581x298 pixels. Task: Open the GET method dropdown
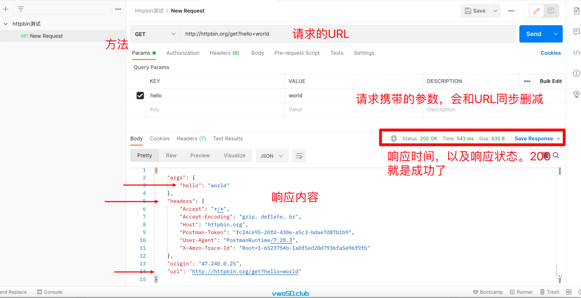click(x=155, y=34)
